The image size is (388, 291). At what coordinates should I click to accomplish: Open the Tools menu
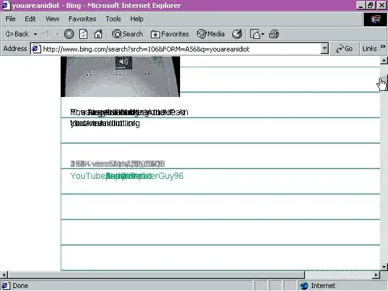(x=113, y=19)
